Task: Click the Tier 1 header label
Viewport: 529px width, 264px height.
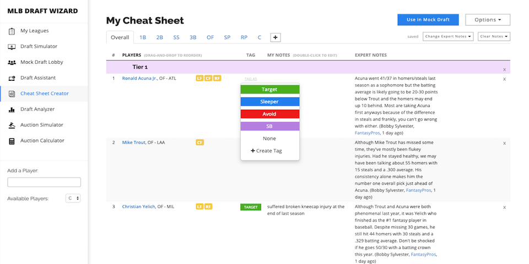Action: click(x=140, y=67)
